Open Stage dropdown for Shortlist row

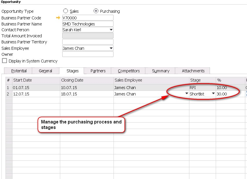(x=213, y=94)
